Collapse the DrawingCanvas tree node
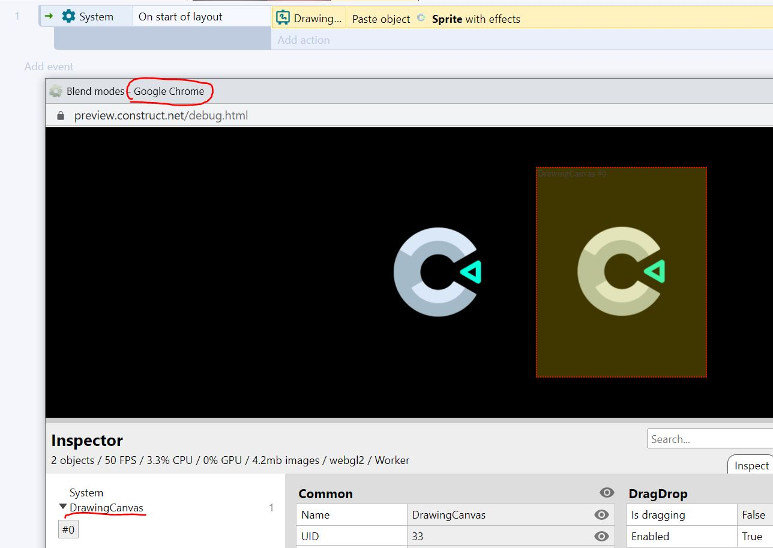This screenshot has height=548, width=773. click(63, 507)
